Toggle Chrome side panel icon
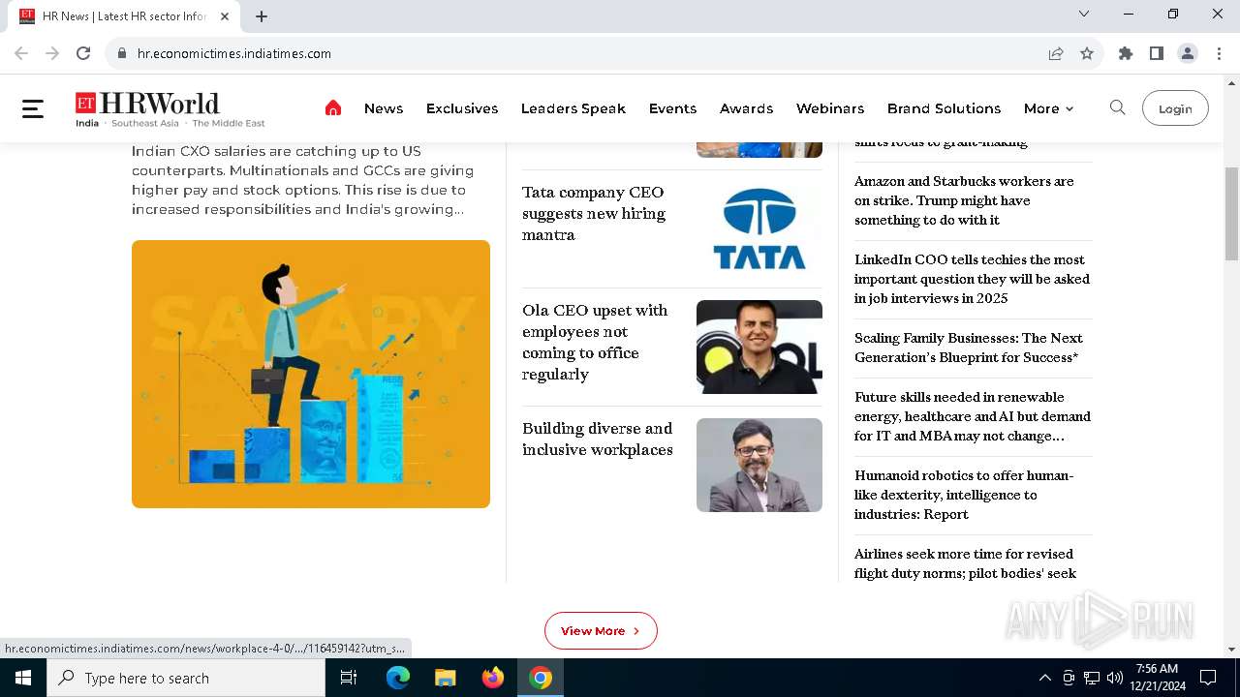This screenshot has height=697, width=1240. pyautogui.click(x=1157, y=53)
